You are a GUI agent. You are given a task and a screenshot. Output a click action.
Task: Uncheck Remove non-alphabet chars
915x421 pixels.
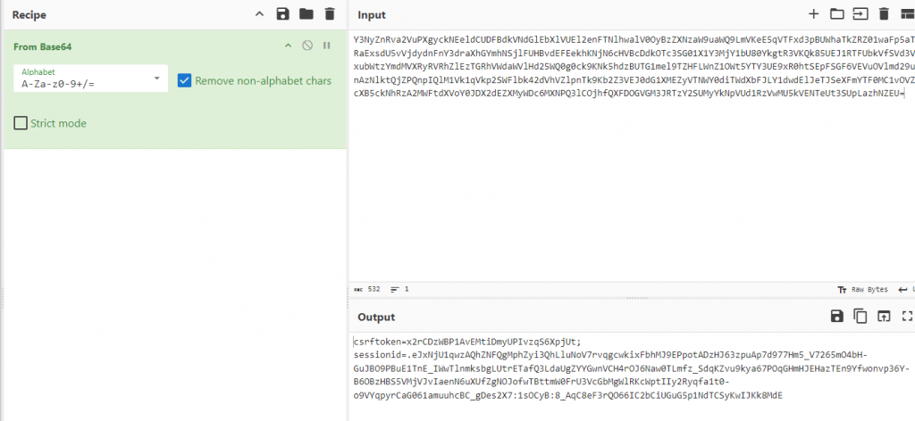pyautogui.click(x=185, y=80)
